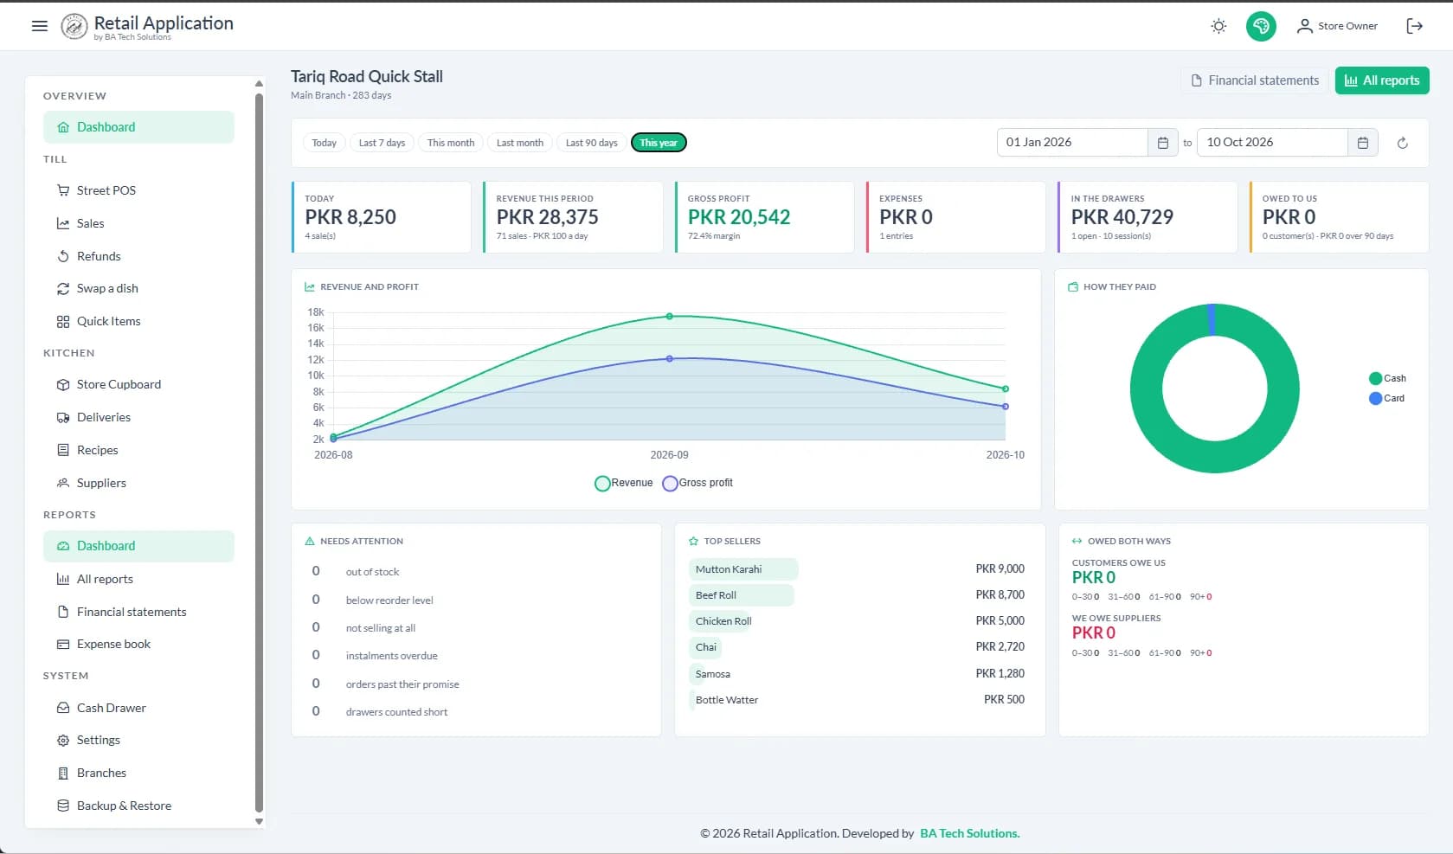Open Recipes in the sidebar
Image resolution: width=1453 pixels, height=854 pixels.
point(138,450)
